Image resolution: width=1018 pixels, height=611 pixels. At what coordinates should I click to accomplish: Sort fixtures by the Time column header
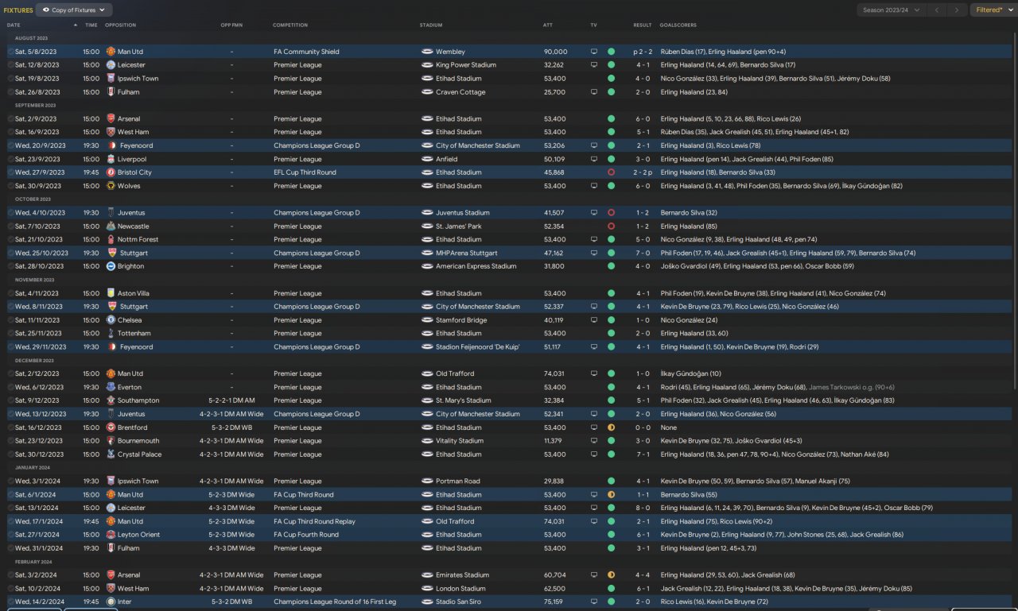click(91, 25)
